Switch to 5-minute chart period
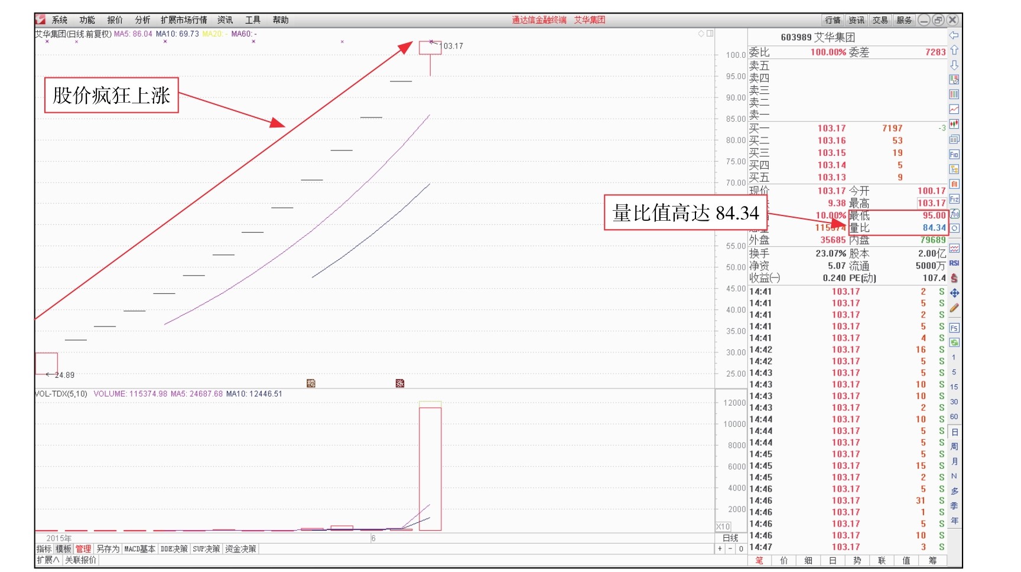 click(954, 371)
